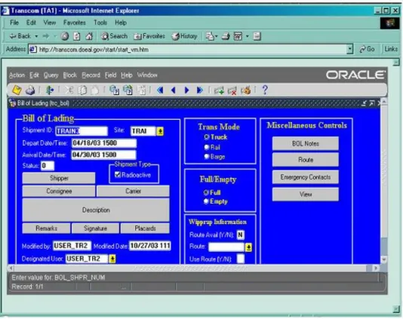
Task: Click the Carrier button
Action: [133, 191]
